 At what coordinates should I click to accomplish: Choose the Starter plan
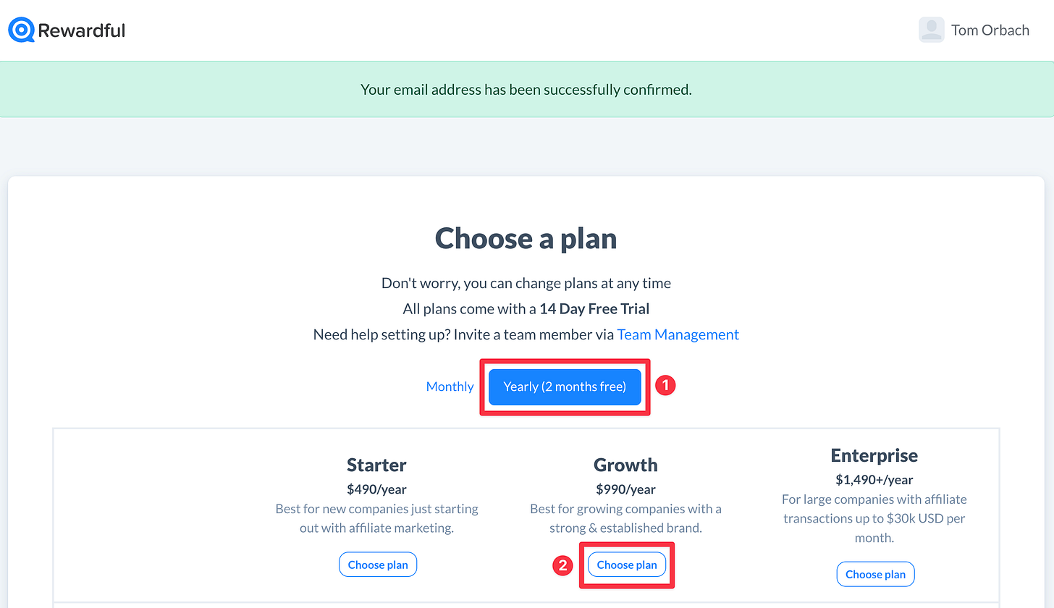tap(378, 565)
